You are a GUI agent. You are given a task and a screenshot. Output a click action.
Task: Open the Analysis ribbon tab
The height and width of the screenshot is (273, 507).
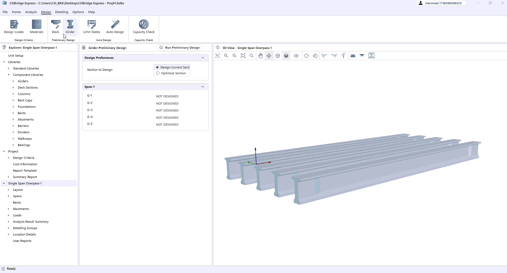31,12
